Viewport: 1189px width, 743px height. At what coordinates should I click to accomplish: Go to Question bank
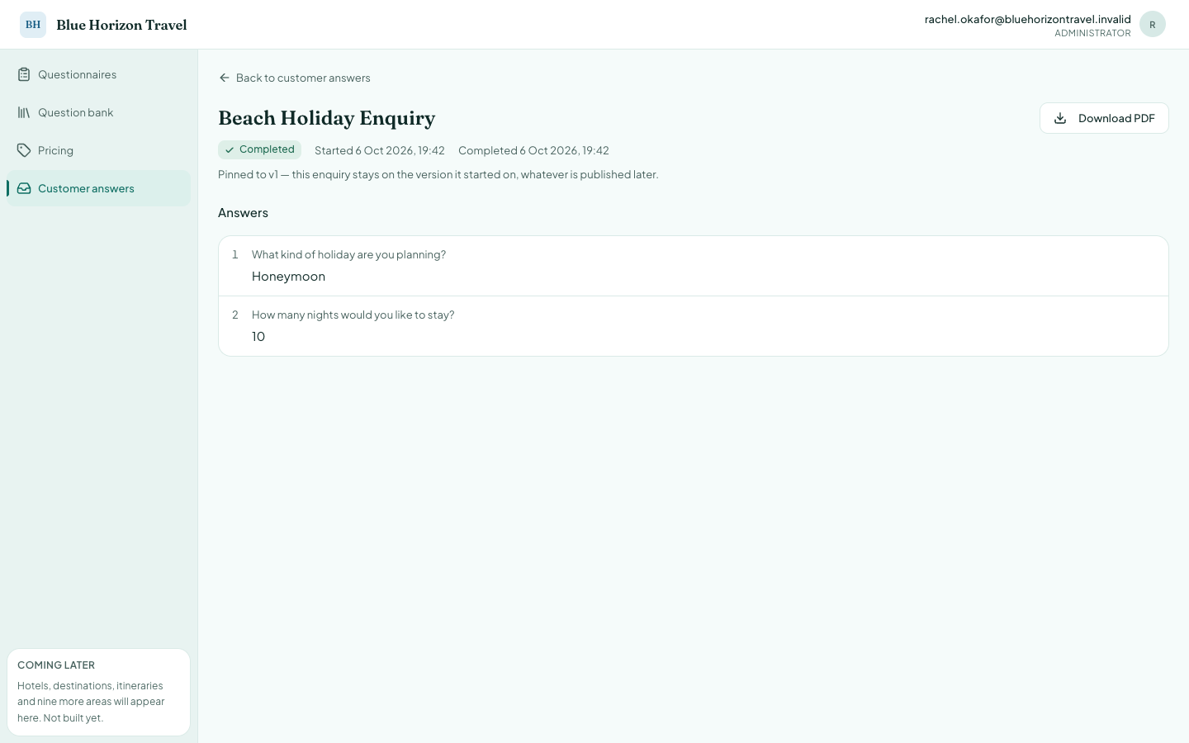click(98, 112)
